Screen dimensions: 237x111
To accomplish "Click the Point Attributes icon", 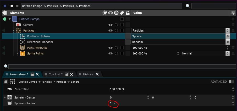I will (23, 48).
